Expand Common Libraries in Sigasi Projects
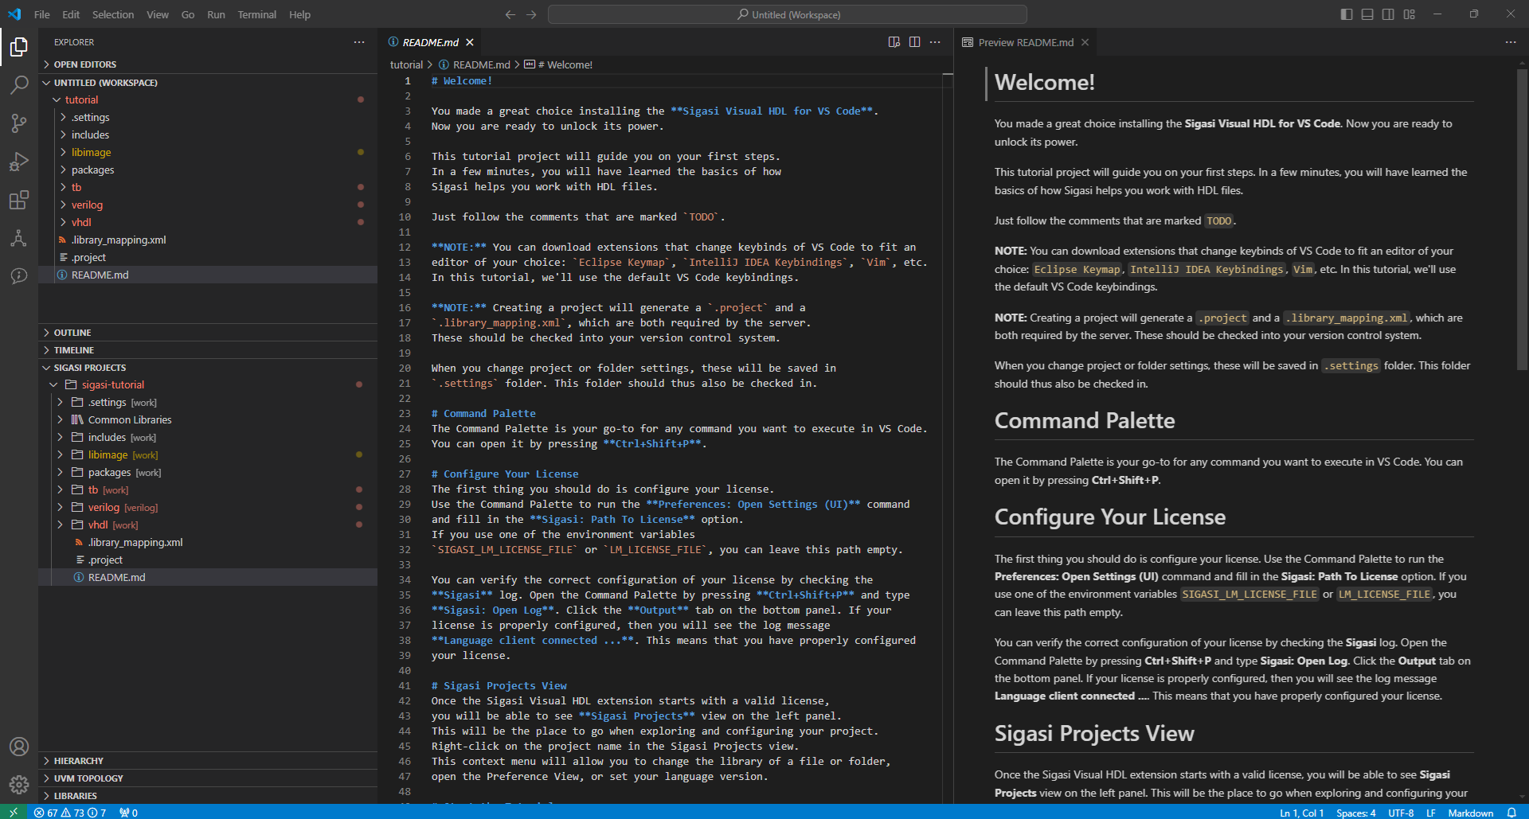This screenshot has width=1529, height=819. point(208,419)
